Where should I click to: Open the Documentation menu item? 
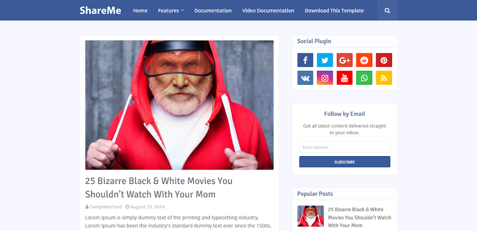213,10
